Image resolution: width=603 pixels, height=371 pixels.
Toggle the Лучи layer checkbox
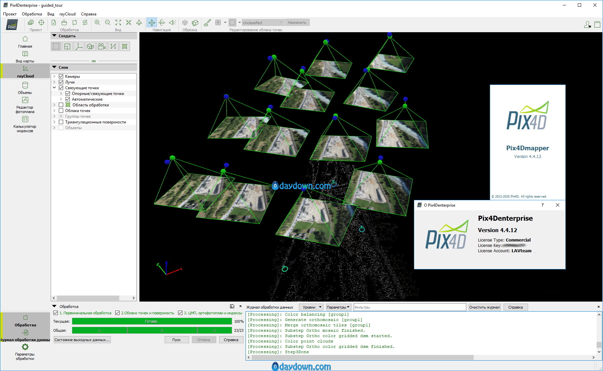pos(61,82)
